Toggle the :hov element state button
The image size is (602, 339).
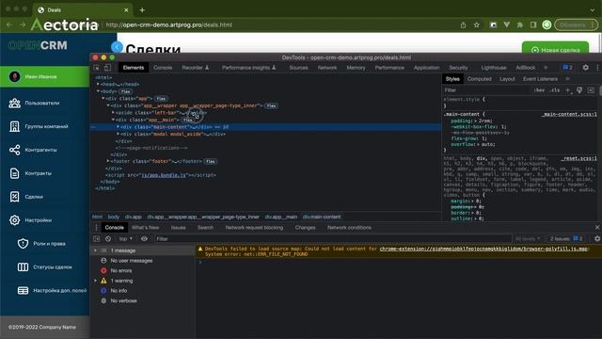coord(539,90)
